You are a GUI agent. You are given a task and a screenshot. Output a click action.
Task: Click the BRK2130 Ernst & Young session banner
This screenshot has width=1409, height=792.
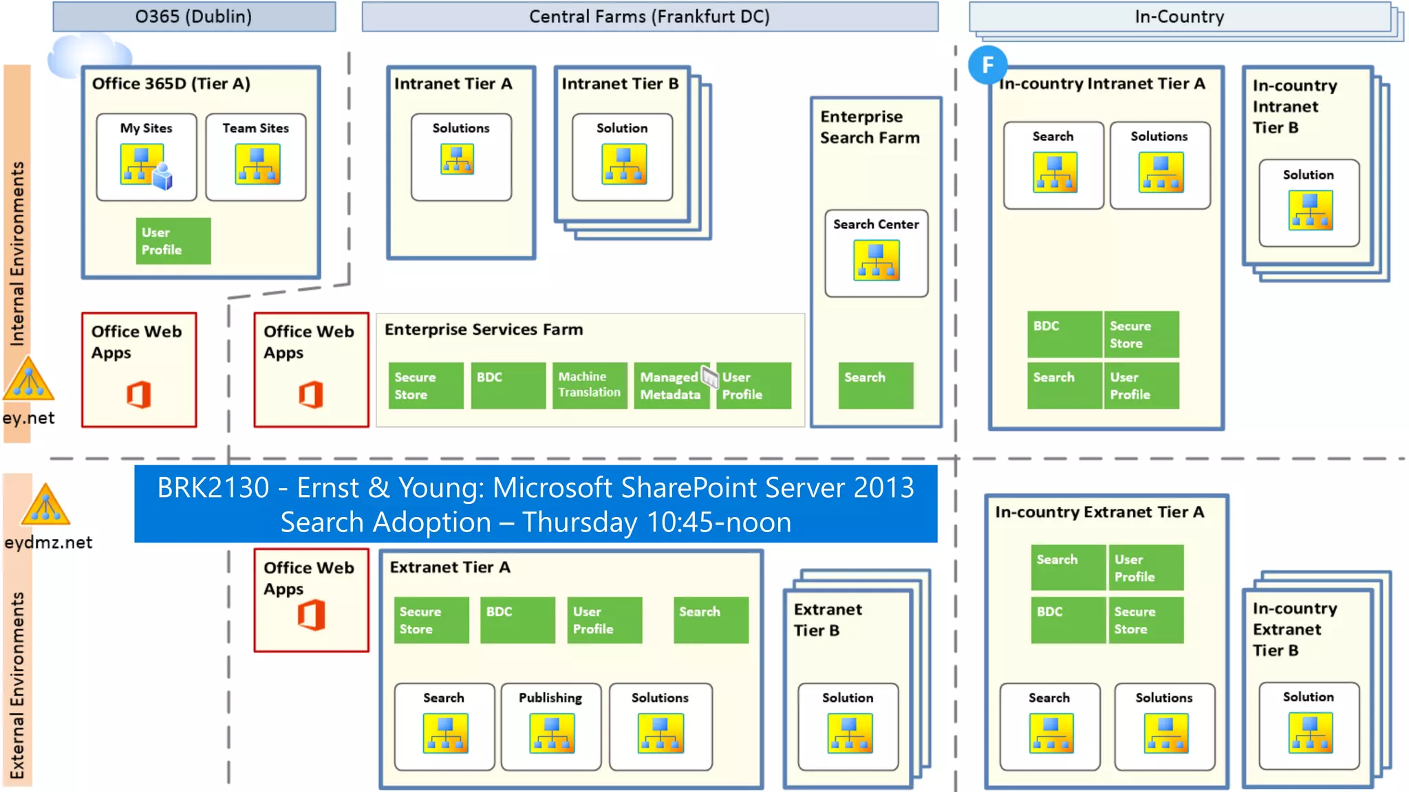coord(535,504)
